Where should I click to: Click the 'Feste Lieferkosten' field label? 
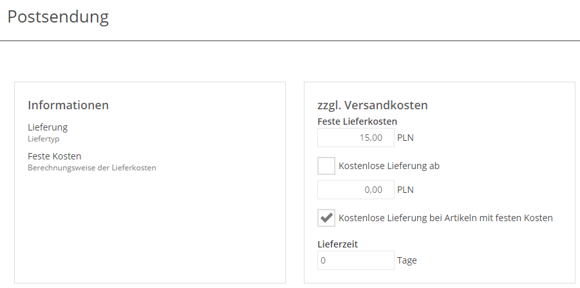coord(357,122)
